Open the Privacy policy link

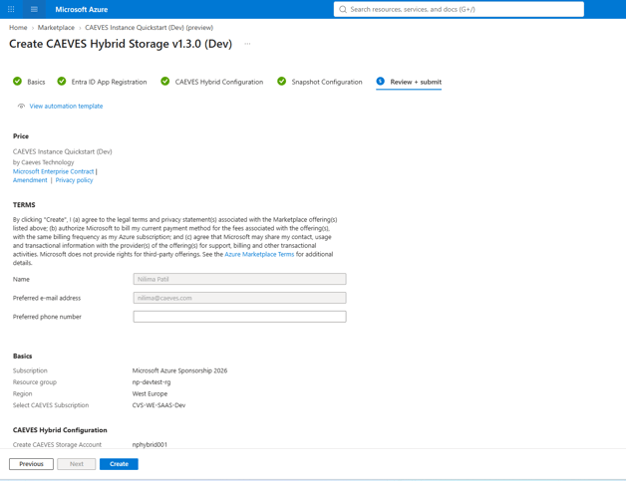pos(74,180)
